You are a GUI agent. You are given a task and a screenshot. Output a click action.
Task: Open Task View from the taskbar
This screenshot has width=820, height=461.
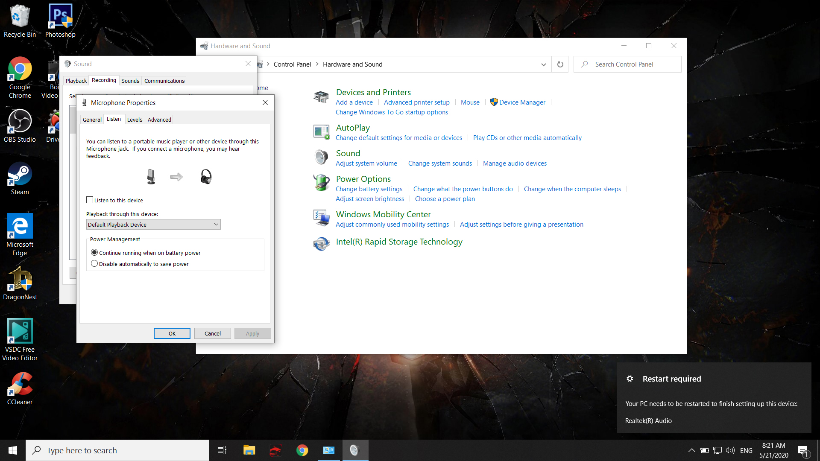click(222, 450)
